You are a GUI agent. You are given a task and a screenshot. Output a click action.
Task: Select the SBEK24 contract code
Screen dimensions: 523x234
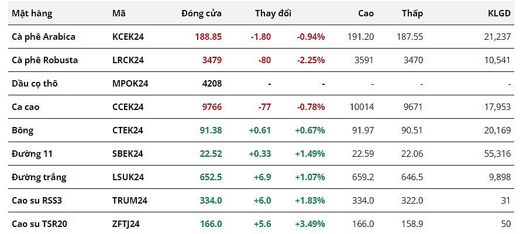(128, 153)
